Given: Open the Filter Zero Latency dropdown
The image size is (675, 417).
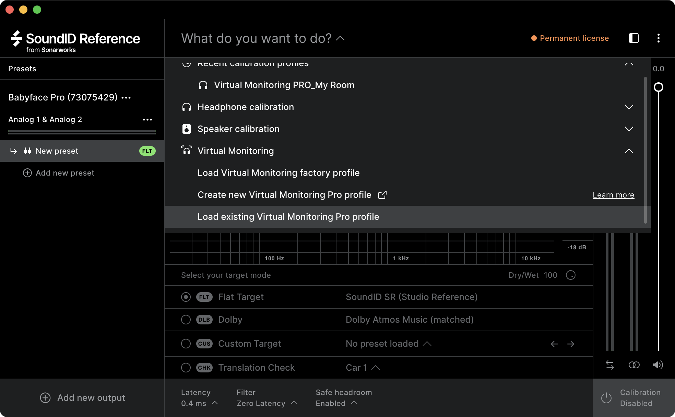Looking at the screenshot, I should point(267,403).
